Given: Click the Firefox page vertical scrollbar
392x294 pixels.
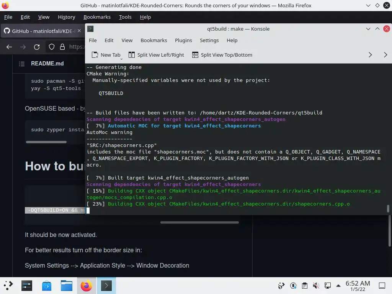Looking at the screenshot, I should (389, 230).
